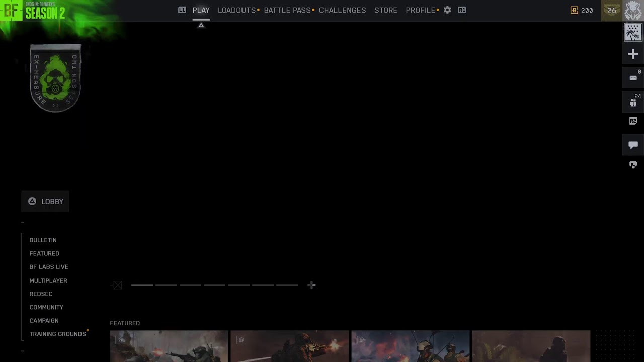Select CAMPAIGN in left menu
The width and height of the screenshot is (644, 362).
pos(44,321)
